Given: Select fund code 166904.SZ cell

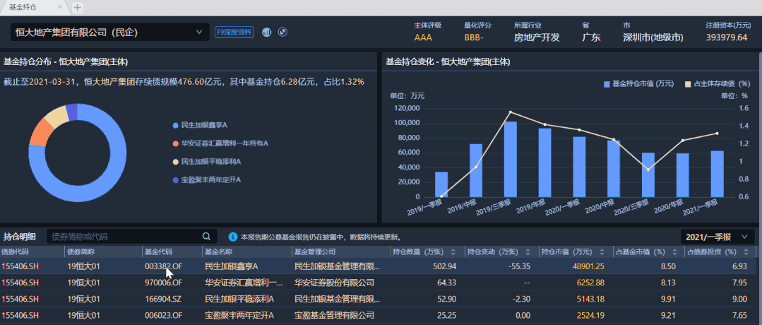Looking at the screenshot, I should pyautogui.click(x=163, y=299).
